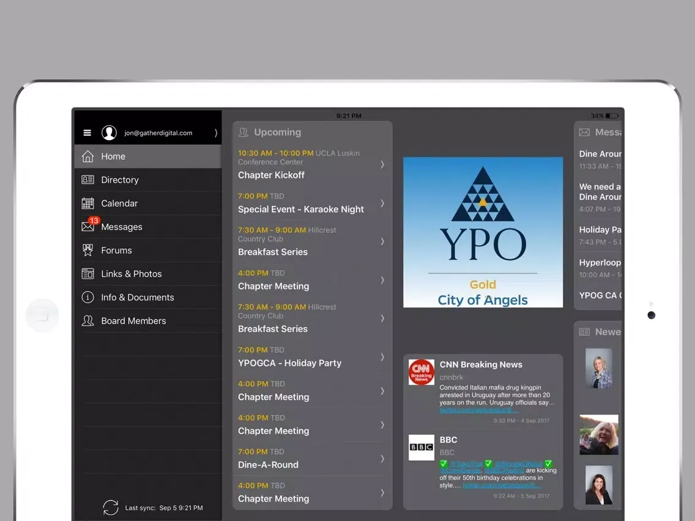Click the YPO Gold City of Angels banner

(x=483, y=232)
